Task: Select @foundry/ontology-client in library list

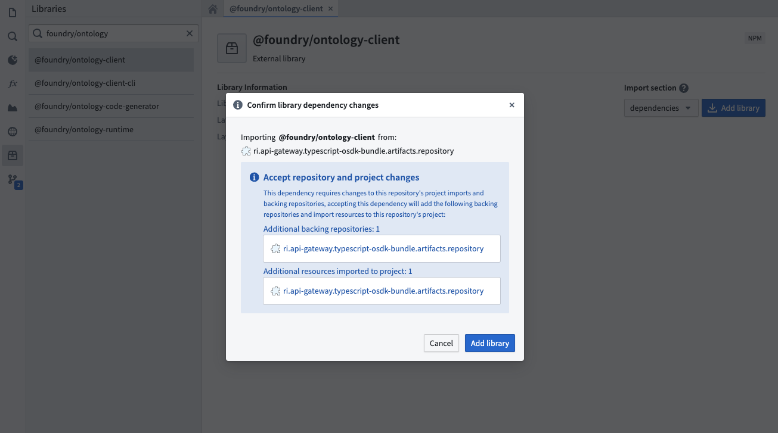Action: (111, 60)
